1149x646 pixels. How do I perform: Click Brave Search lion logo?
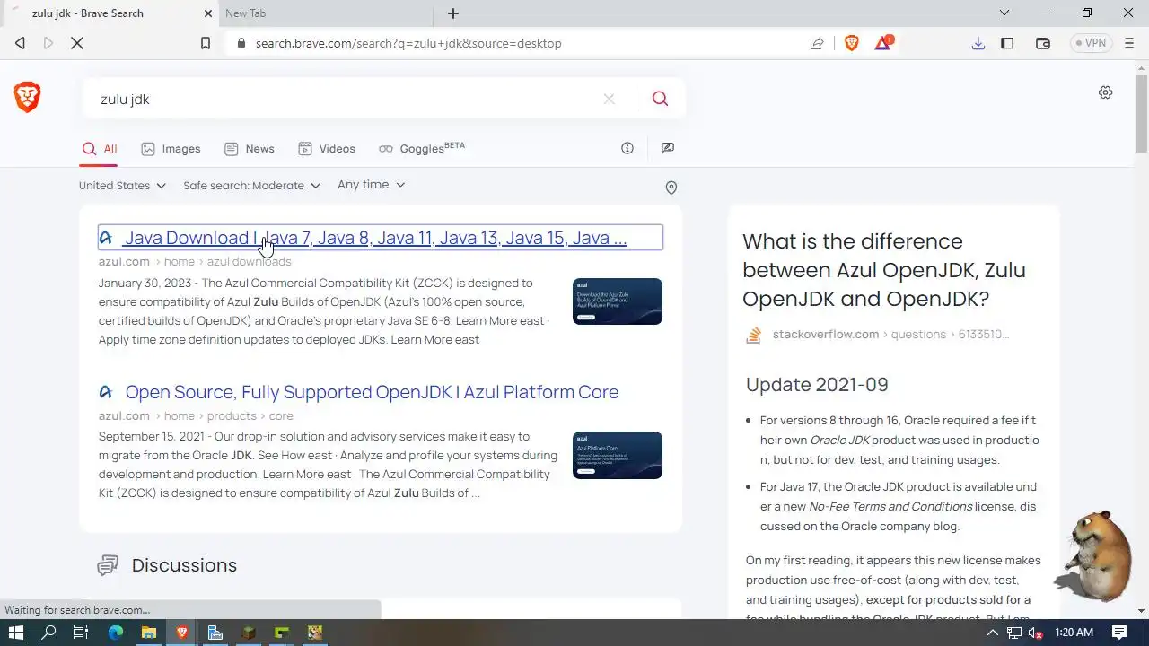click(27, 97)
